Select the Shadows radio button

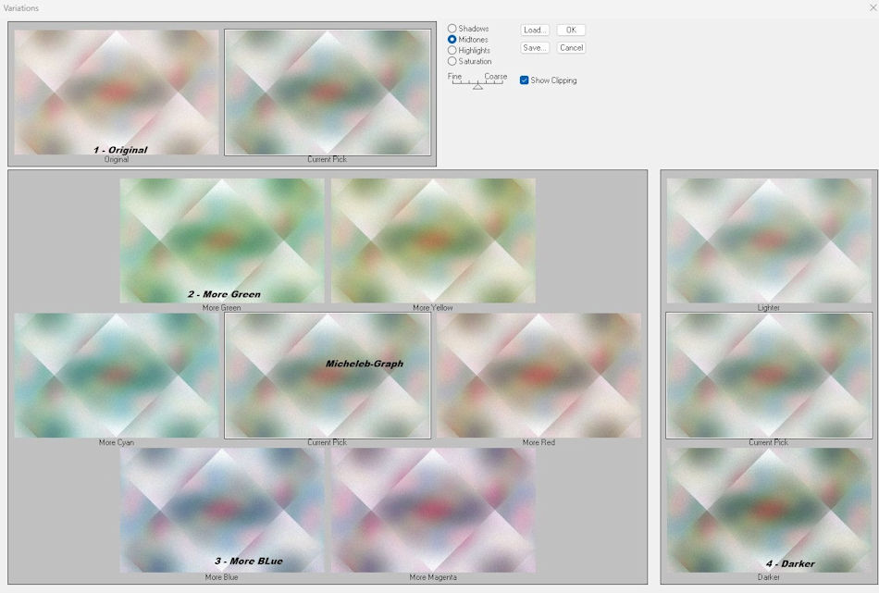pyautogui.click(x=452, y=29)
